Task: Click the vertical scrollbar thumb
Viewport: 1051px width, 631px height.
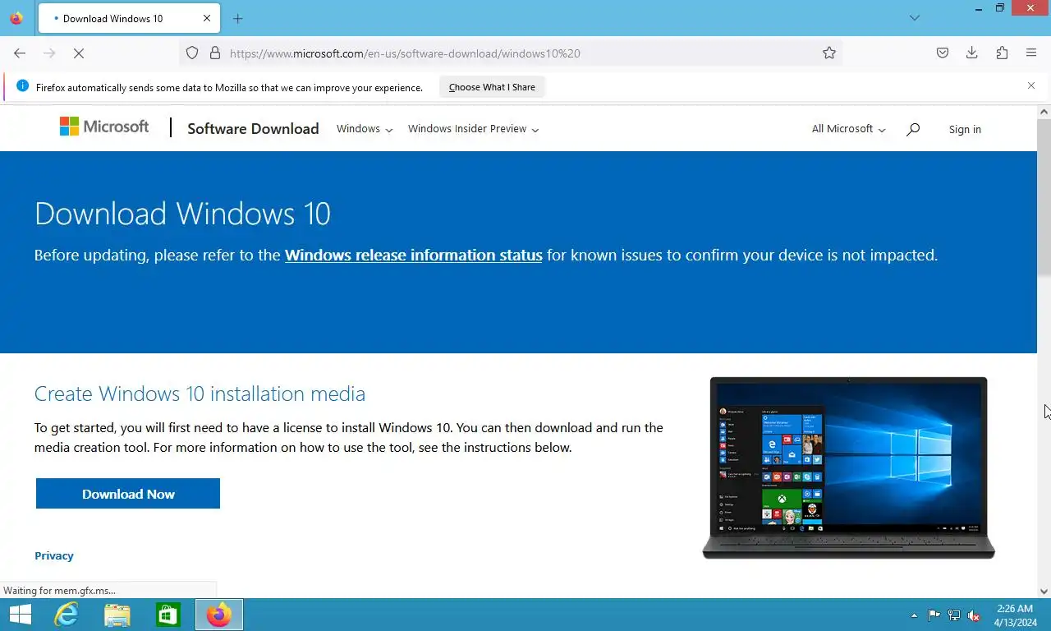Action: click(1044, 197)
